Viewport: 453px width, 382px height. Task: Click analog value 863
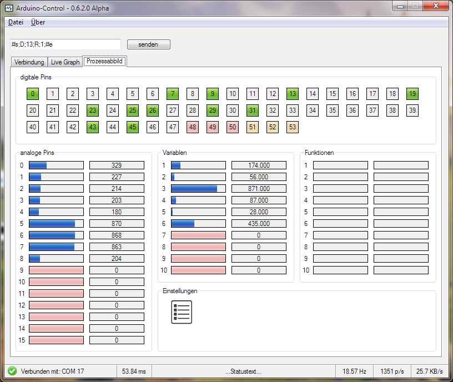coord(117,247)
